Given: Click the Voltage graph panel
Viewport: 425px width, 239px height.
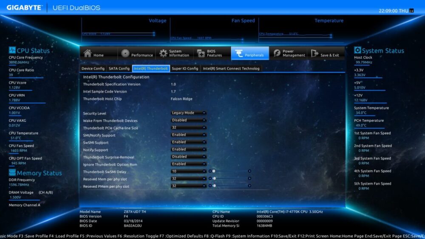Looking at the screenshot, I should [x=126, y=30].
